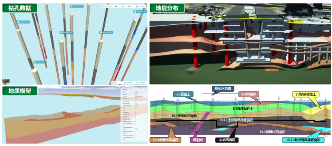Click the green layer icon in toolbar

pyautogui.click(x=110, y=6)
